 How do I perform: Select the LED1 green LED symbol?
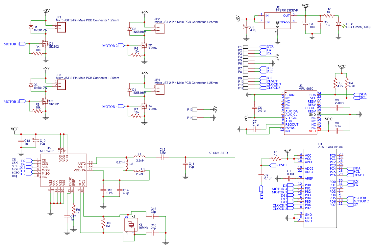[x=338, y=24]
